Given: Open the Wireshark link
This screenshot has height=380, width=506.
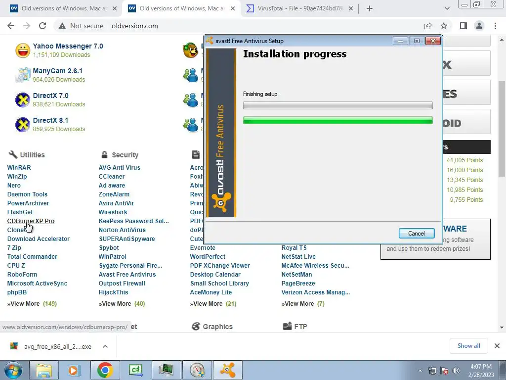Looking at the screenshot, I should coord(113,212).
